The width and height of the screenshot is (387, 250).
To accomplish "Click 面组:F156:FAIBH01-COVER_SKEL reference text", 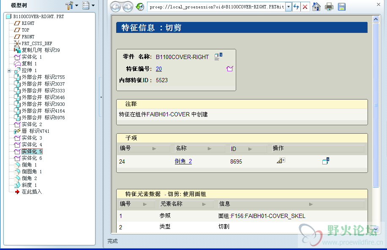I will point(262,216).
